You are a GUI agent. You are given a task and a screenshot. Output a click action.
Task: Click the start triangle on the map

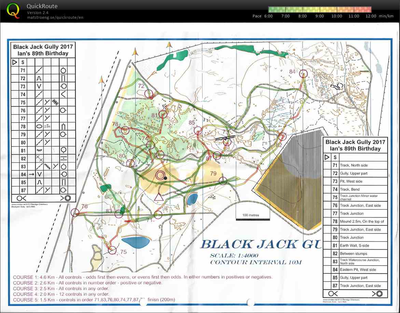[x=158, y=197]
